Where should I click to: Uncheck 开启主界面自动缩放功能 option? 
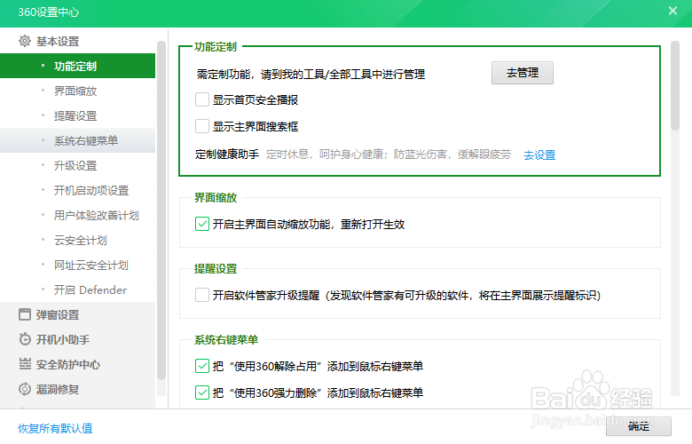tap(202, 224)
